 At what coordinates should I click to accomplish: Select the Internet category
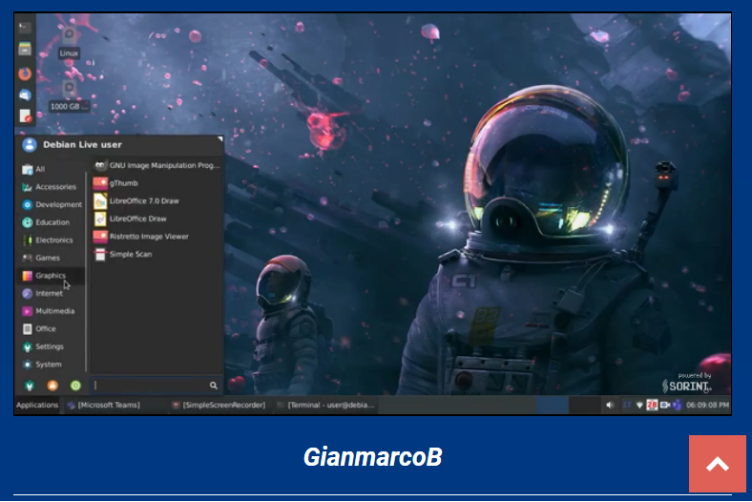click(x=52, y=293)
